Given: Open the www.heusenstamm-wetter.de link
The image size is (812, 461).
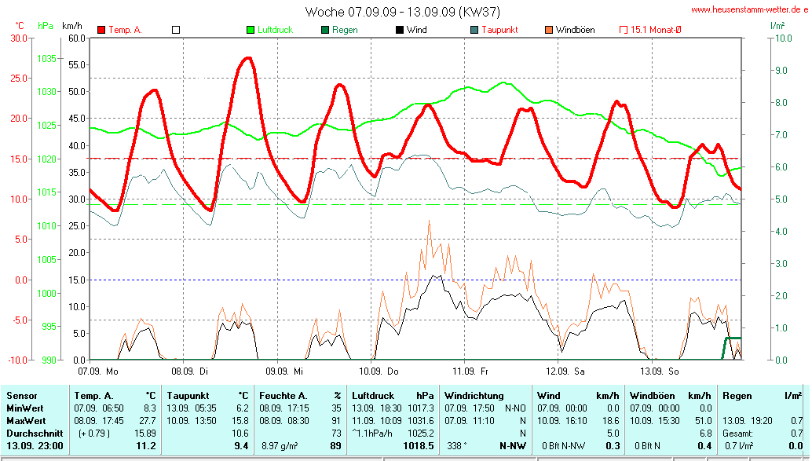Looking at the screenshot, I should (x=750, y=9).
